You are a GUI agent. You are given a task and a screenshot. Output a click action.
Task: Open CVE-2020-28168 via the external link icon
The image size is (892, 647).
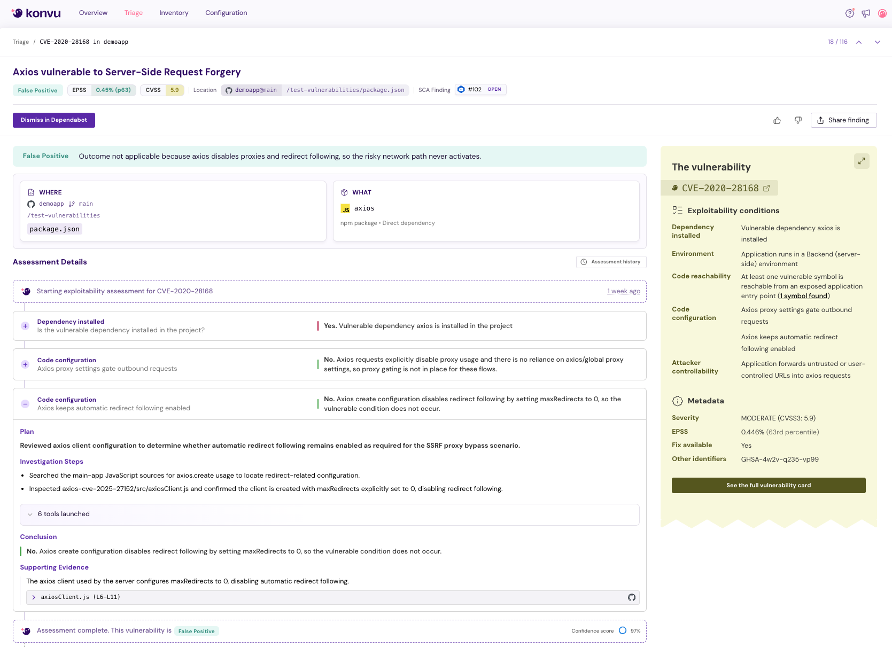(767, 188)
